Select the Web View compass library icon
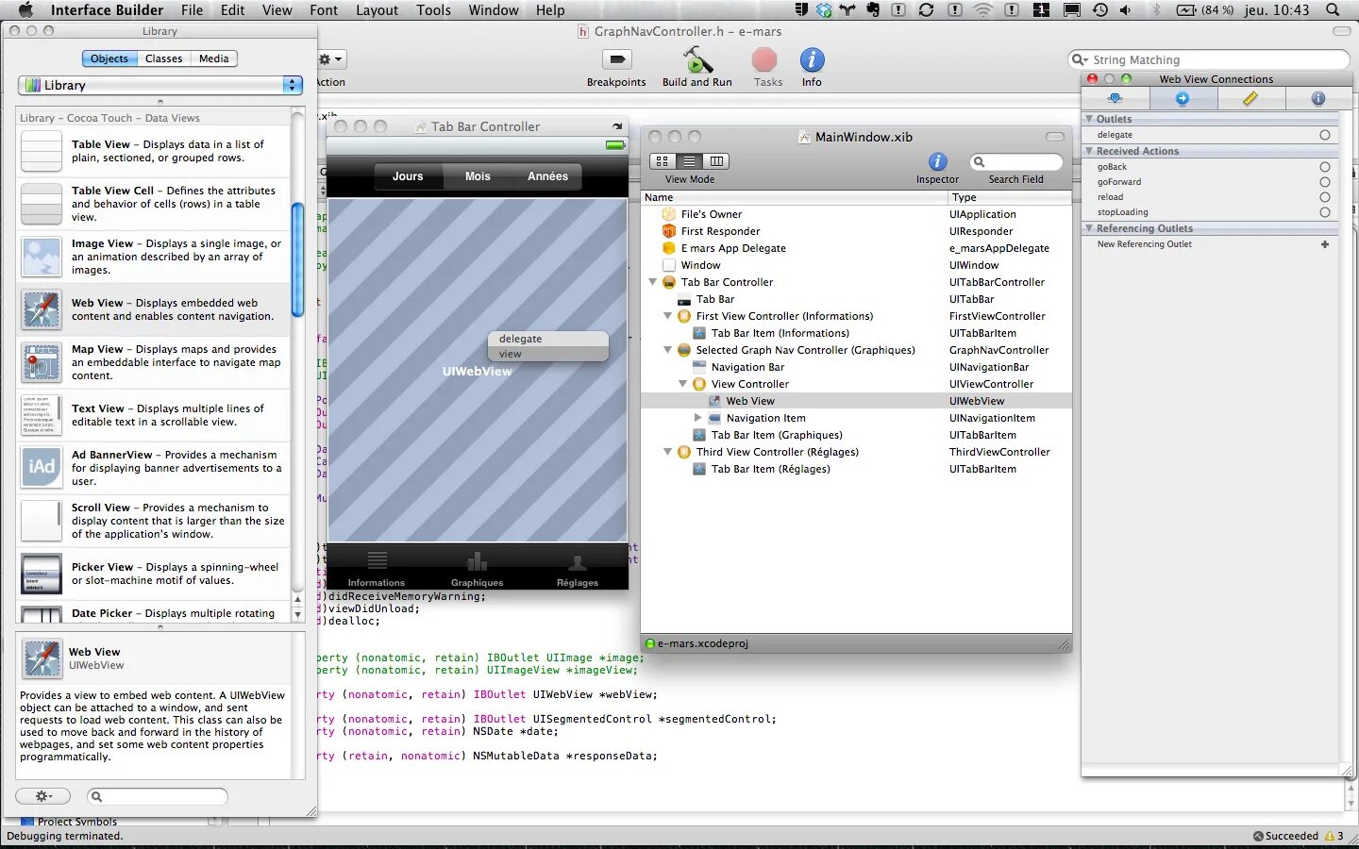This screenshot has height=849, width=1359. (42, 309)
